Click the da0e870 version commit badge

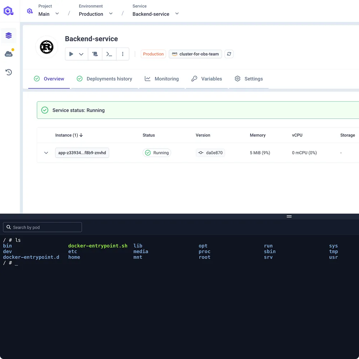pos(210,153)
